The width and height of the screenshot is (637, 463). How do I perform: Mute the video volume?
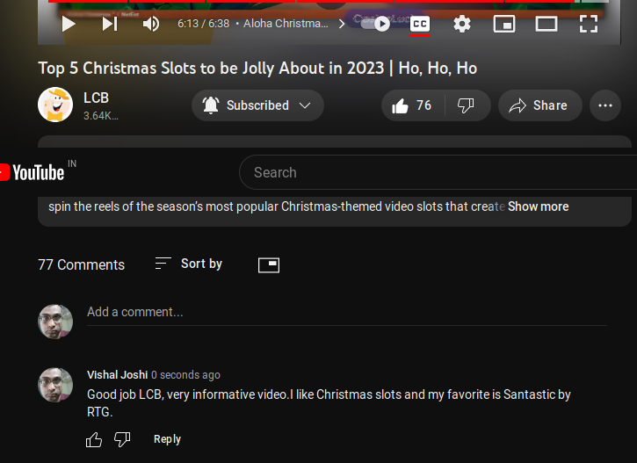pos(151,24)
